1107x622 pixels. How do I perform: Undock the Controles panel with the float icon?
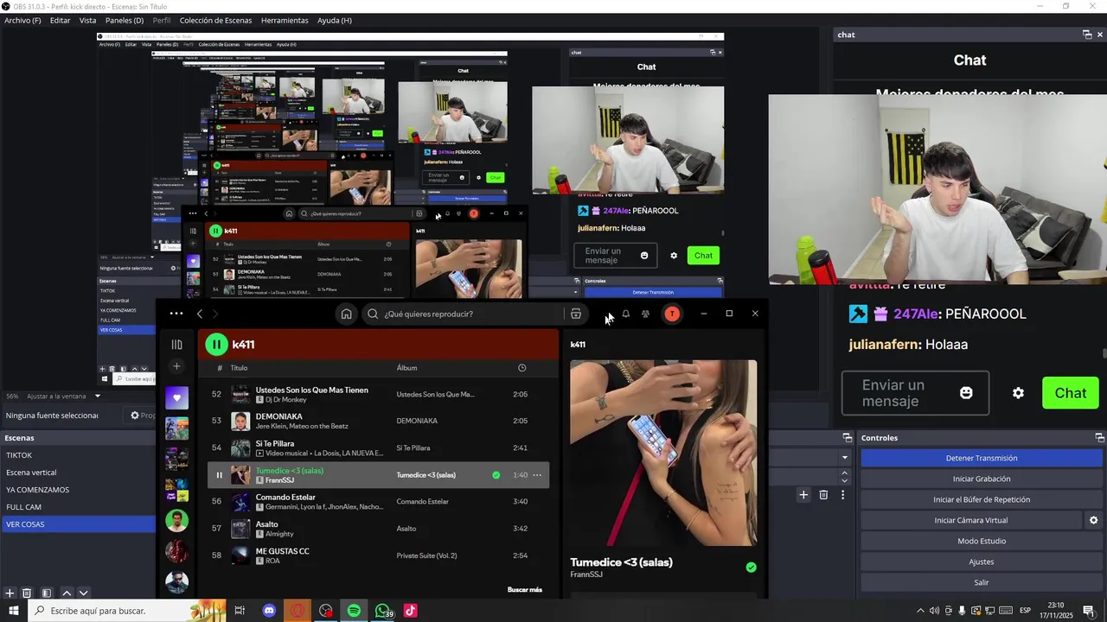pyautogui.click(x=1099, y=438)
